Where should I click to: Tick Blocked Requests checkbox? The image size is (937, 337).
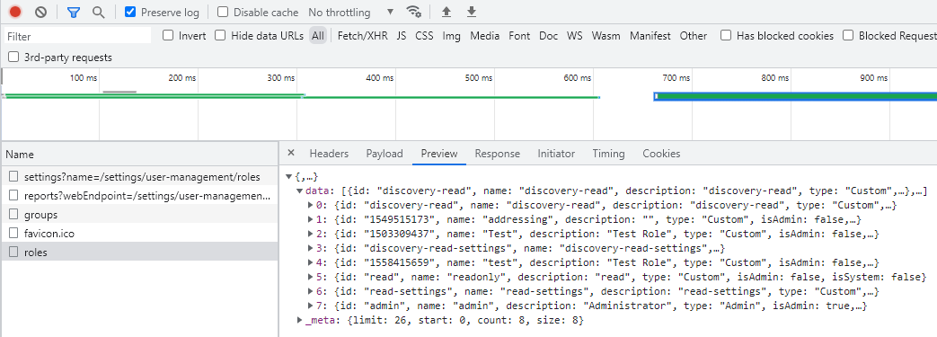tap(848, 36)
